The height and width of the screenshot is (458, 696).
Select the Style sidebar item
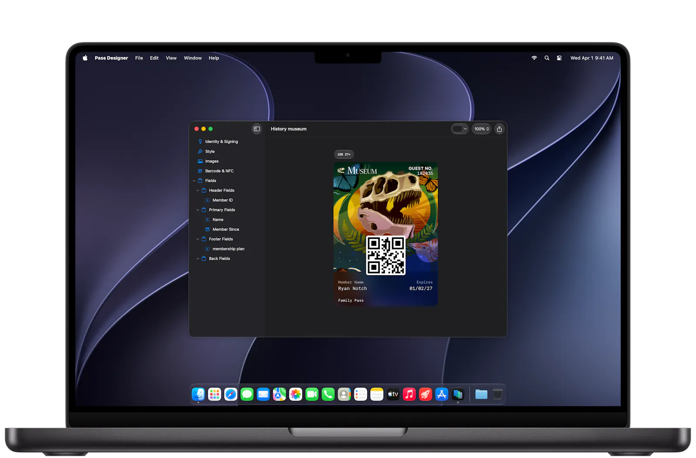point(210,151)
